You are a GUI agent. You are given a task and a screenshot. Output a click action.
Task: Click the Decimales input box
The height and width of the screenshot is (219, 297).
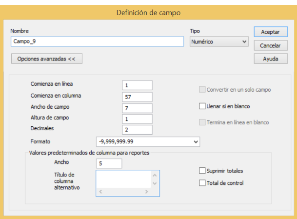137,130
